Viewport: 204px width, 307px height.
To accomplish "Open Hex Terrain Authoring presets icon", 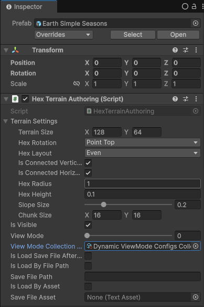I will point(186,99).
